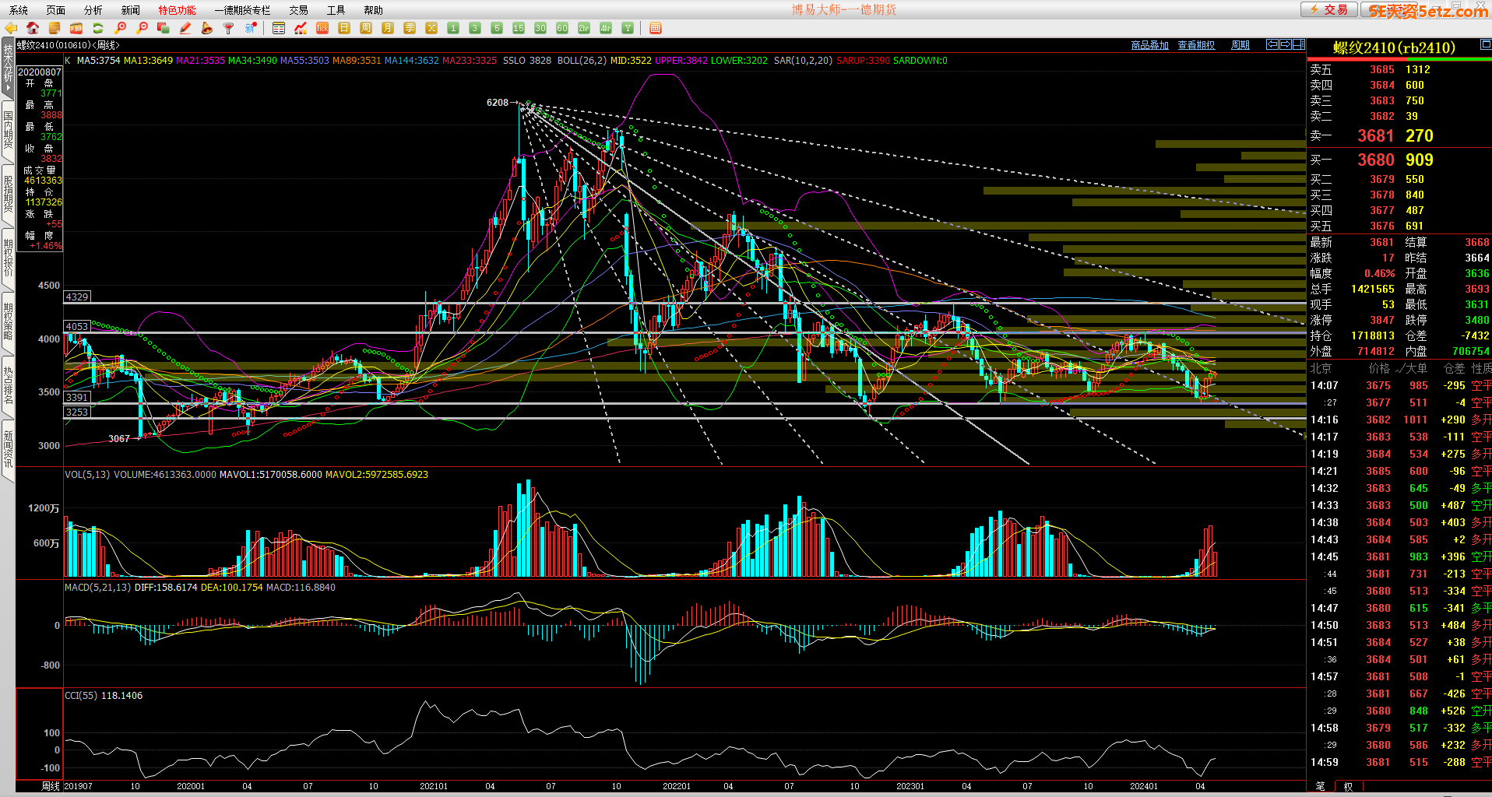Select the 日 daily period button
This screenshot has height=797, width=1492.
point(344,28)
